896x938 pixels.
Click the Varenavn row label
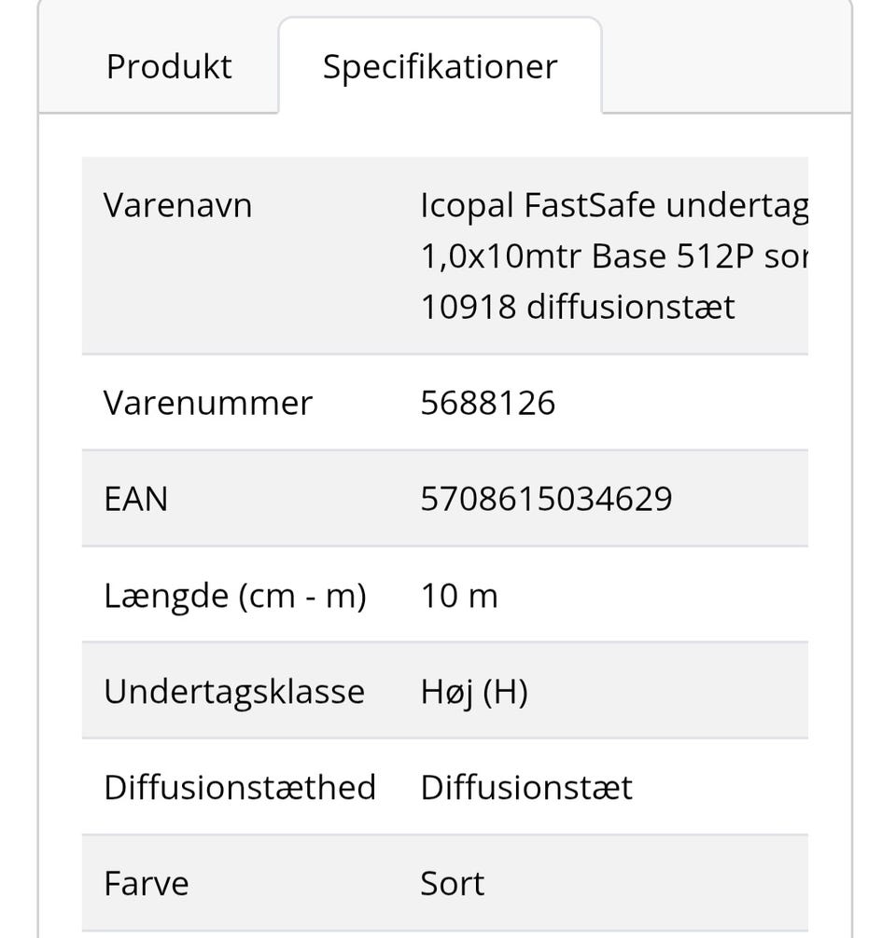pyautogui.click(x=177, y=205)
